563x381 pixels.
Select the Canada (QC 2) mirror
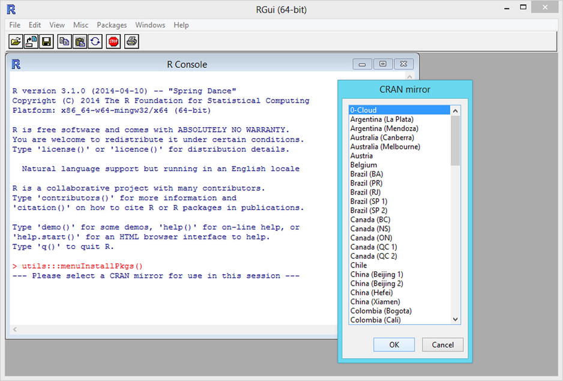pos(400,256)
